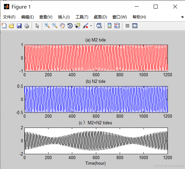Click the Show Plot Tools and Dock icon

[x=135, y=26]
